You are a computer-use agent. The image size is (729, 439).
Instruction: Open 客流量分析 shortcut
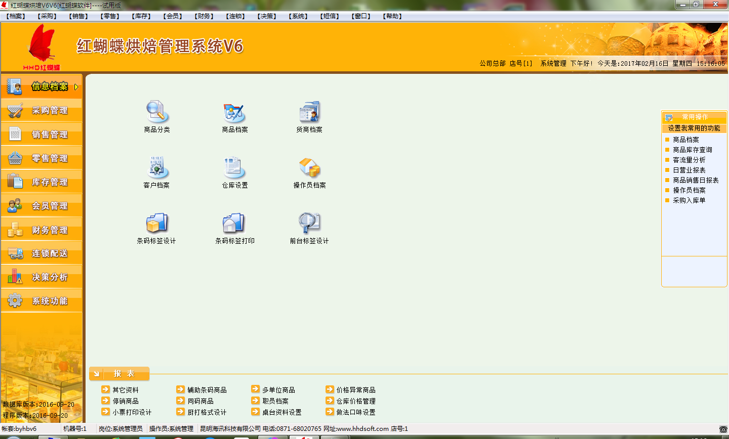[x=689, y=160]
